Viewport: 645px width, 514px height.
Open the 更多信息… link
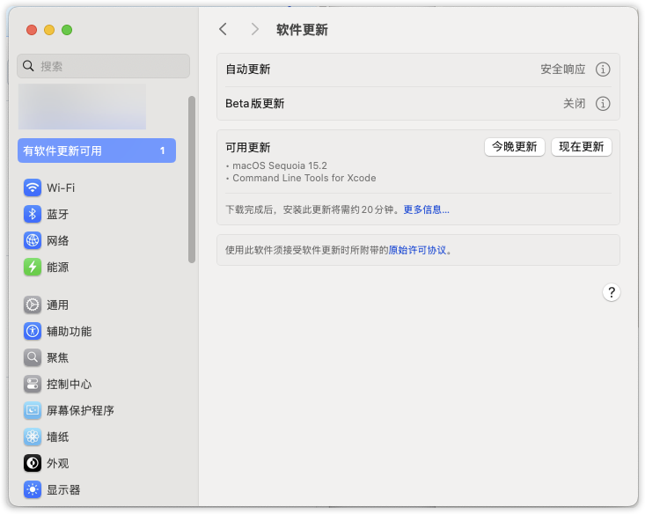pos(426,209)
